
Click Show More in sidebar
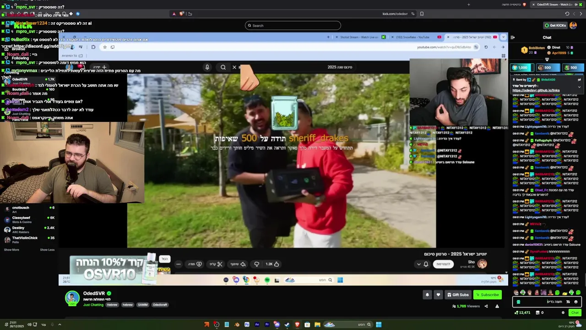tap(11, 250)
